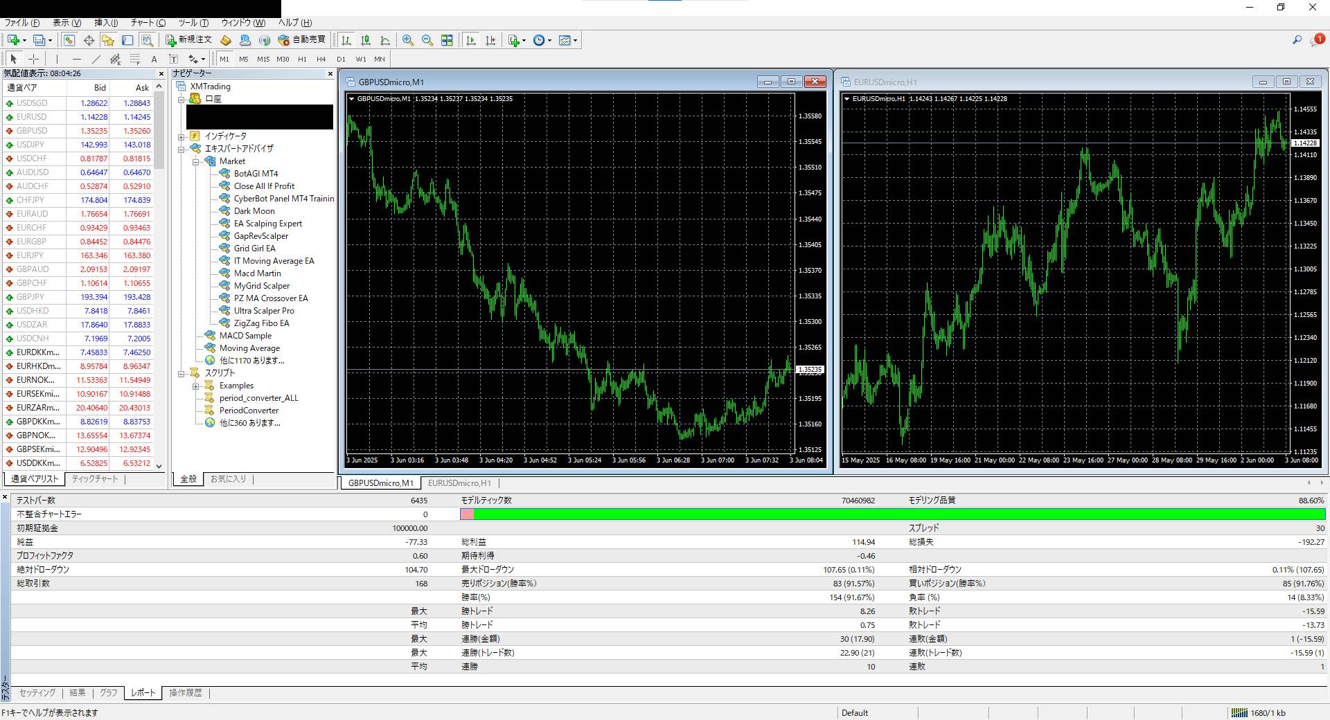Toggle chart shift button
The height and width of the screenshot is (720, 1330).
point(490,40)
